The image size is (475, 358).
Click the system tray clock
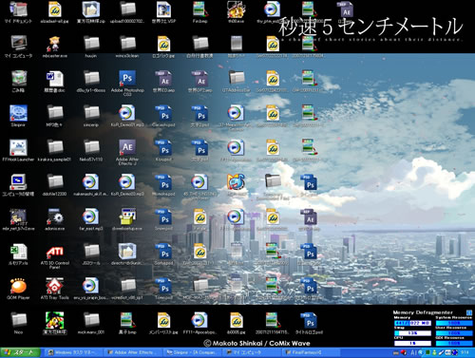point(465,352)
